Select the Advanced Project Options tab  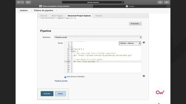point(79,16)
